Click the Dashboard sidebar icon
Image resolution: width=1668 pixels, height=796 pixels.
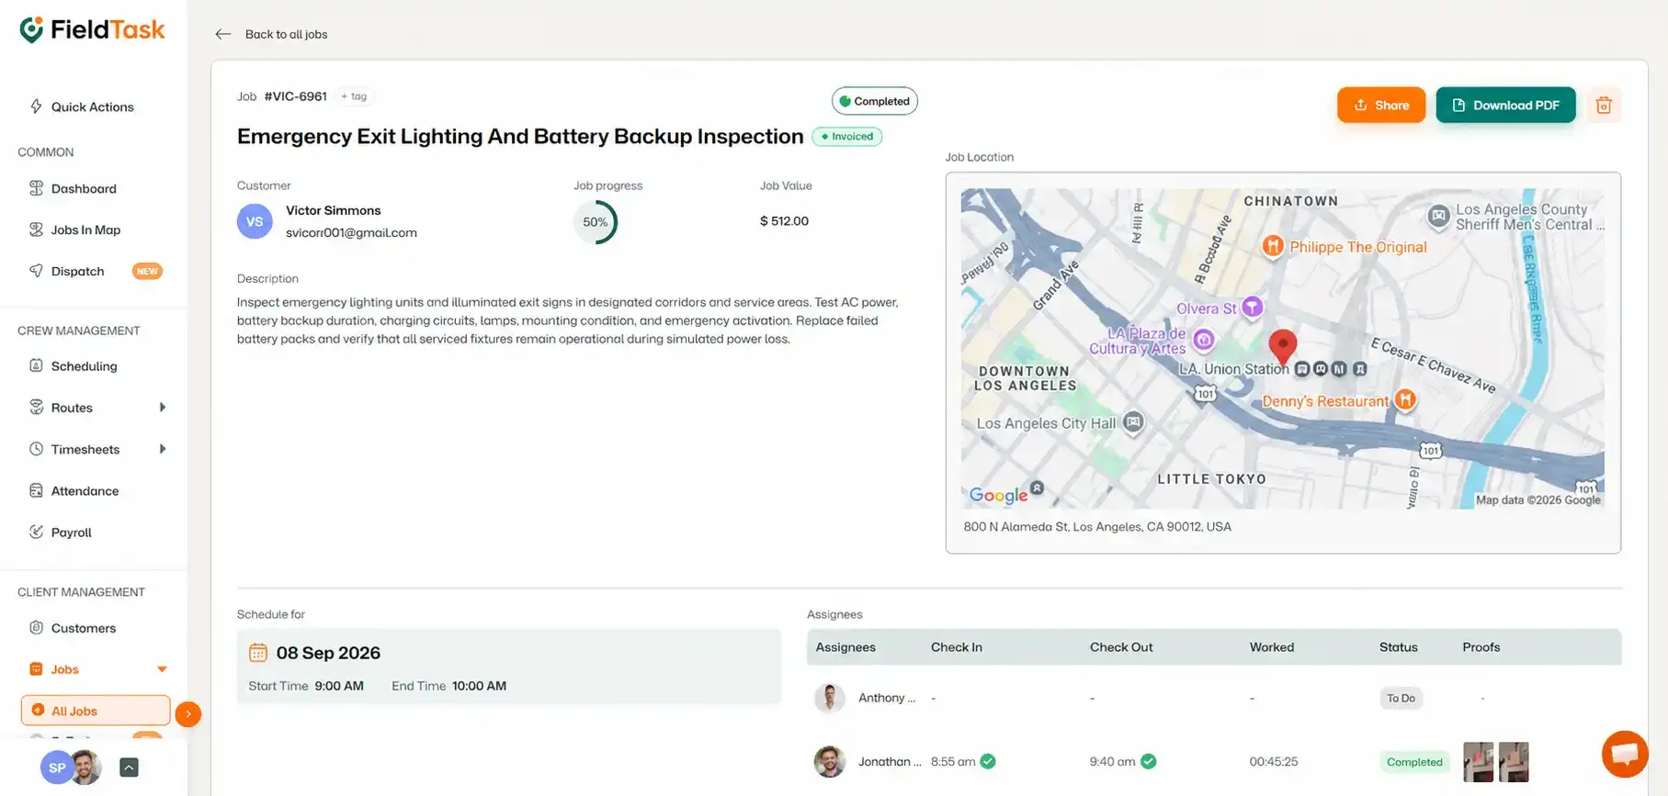(x=36, y=188)
